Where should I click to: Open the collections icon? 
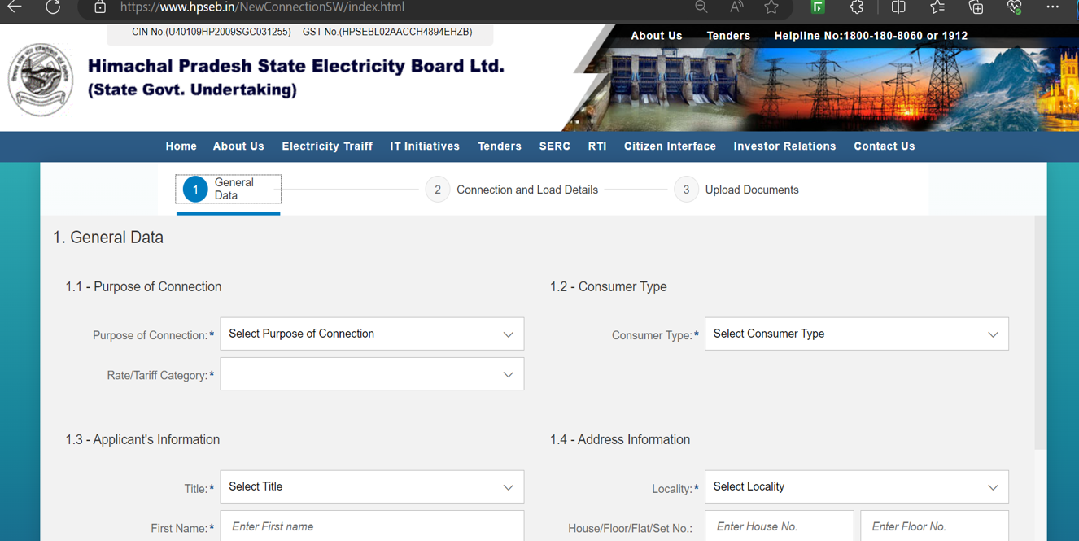[x=976, y=7]
